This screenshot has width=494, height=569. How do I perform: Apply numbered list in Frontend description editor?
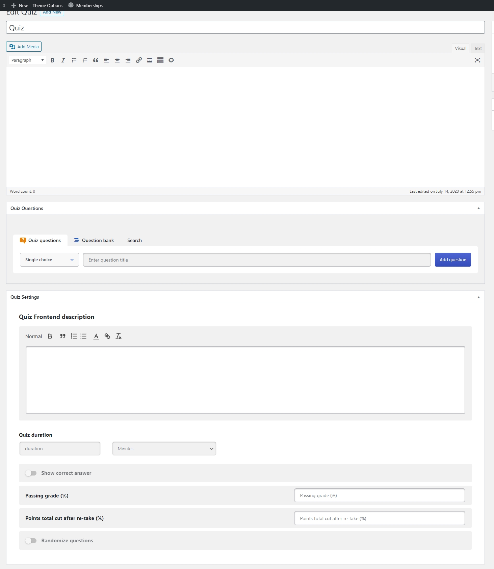[74, 336]
